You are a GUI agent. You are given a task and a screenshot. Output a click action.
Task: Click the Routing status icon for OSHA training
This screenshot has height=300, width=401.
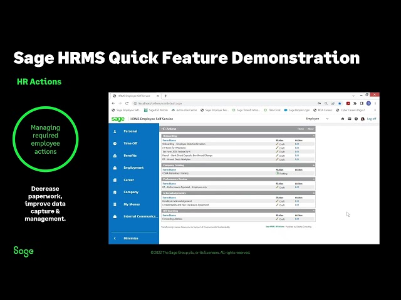pyautogui.click(x=277, y=173)
